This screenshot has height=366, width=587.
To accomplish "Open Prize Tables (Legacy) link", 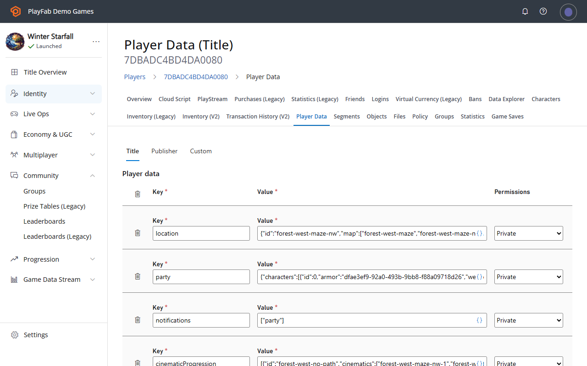I will (55, 206).
